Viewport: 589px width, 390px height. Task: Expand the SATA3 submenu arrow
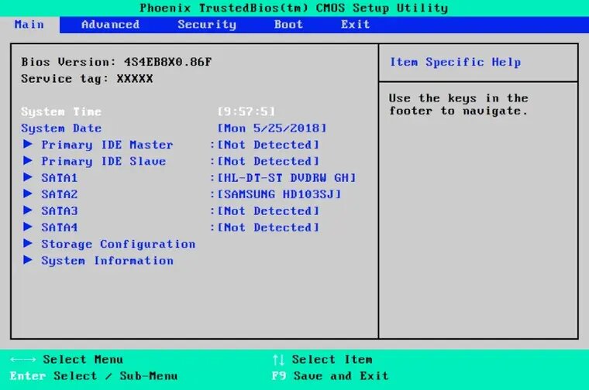[27, 210]
